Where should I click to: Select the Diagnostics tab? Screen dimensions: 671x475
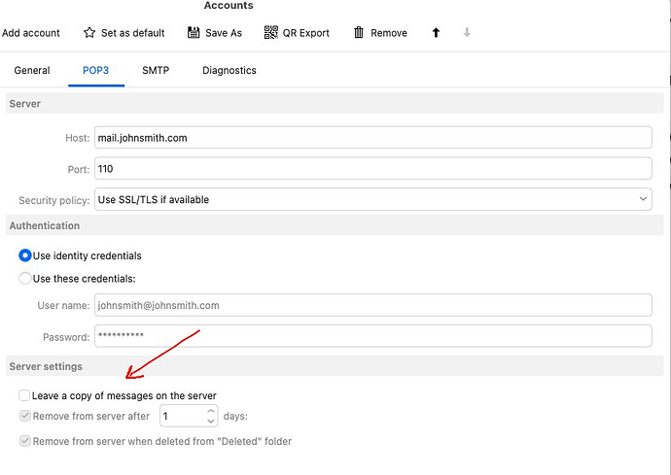click(x=230, y=71)
